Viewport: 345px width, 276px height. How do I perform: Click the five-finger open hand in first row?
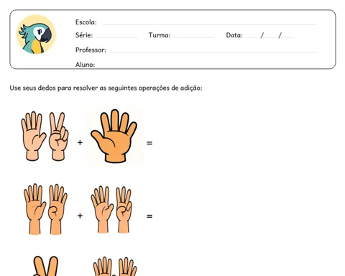(33, 136)
